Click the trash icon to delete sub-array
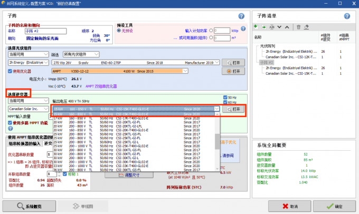This screenshot has height=214, width=359. pyautogui.click(x=298, y=27)
